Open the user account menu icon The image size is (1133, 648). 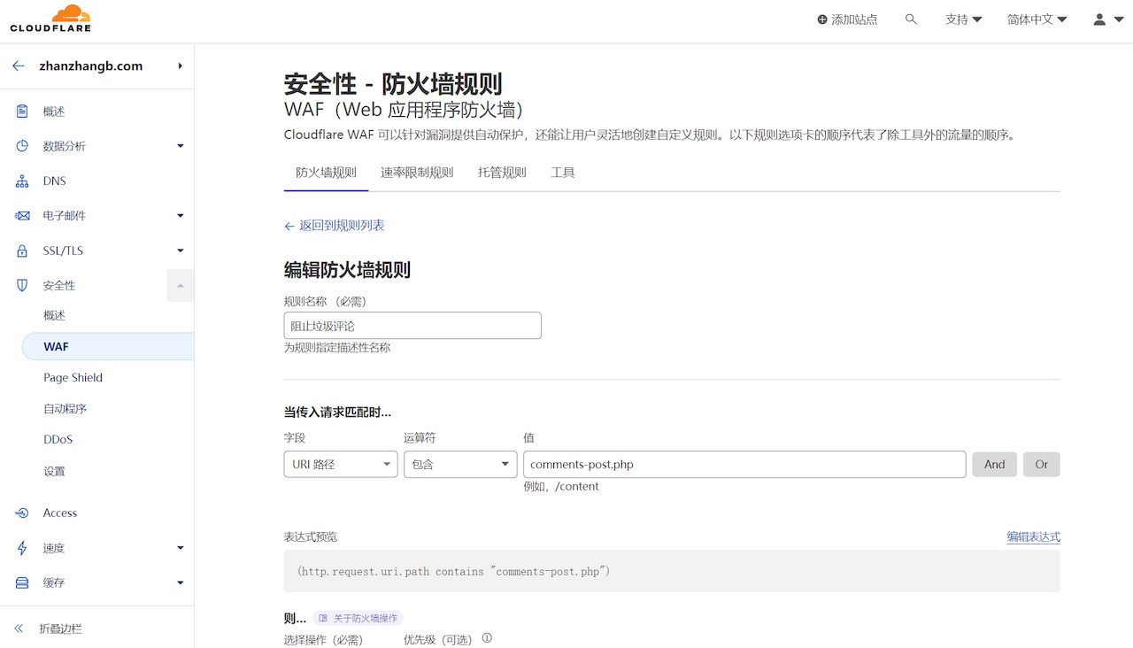[x=1107, y=19]
